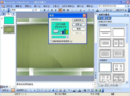Viewport: 130px width, 96px height.
Task: Choose Dash Style in drawing toolbar
Action: (x=89, y=90)
